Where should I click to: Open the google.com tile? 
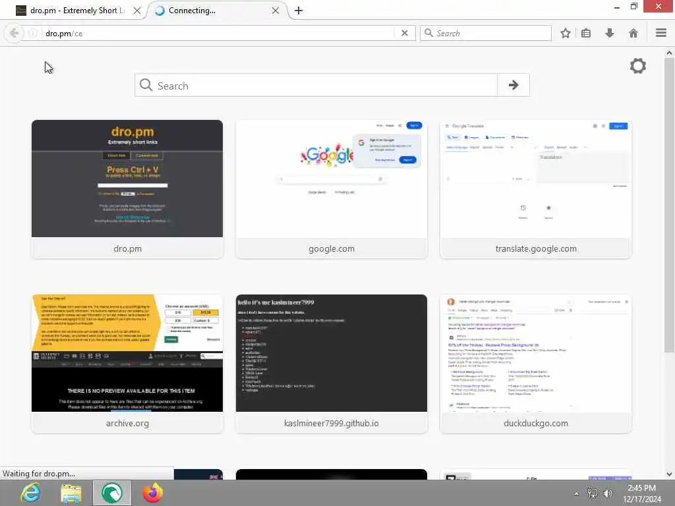click(332, 189)
